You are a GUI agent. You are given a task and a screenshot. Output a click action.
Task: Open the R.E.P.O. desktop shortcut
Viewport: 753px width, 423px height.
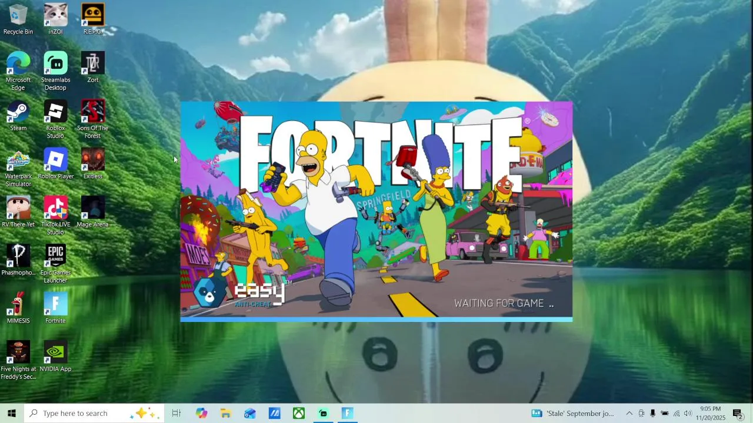click(x=92, y=19)
